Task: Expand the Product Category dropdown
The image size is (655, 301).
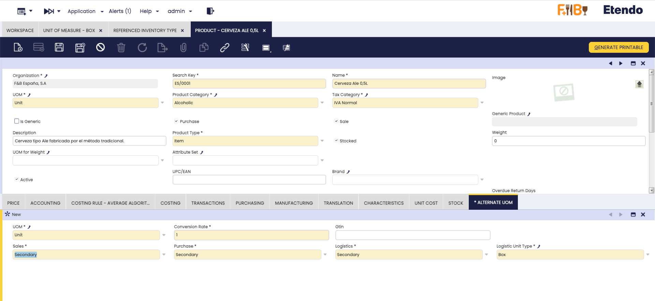Action: [322, 103]
